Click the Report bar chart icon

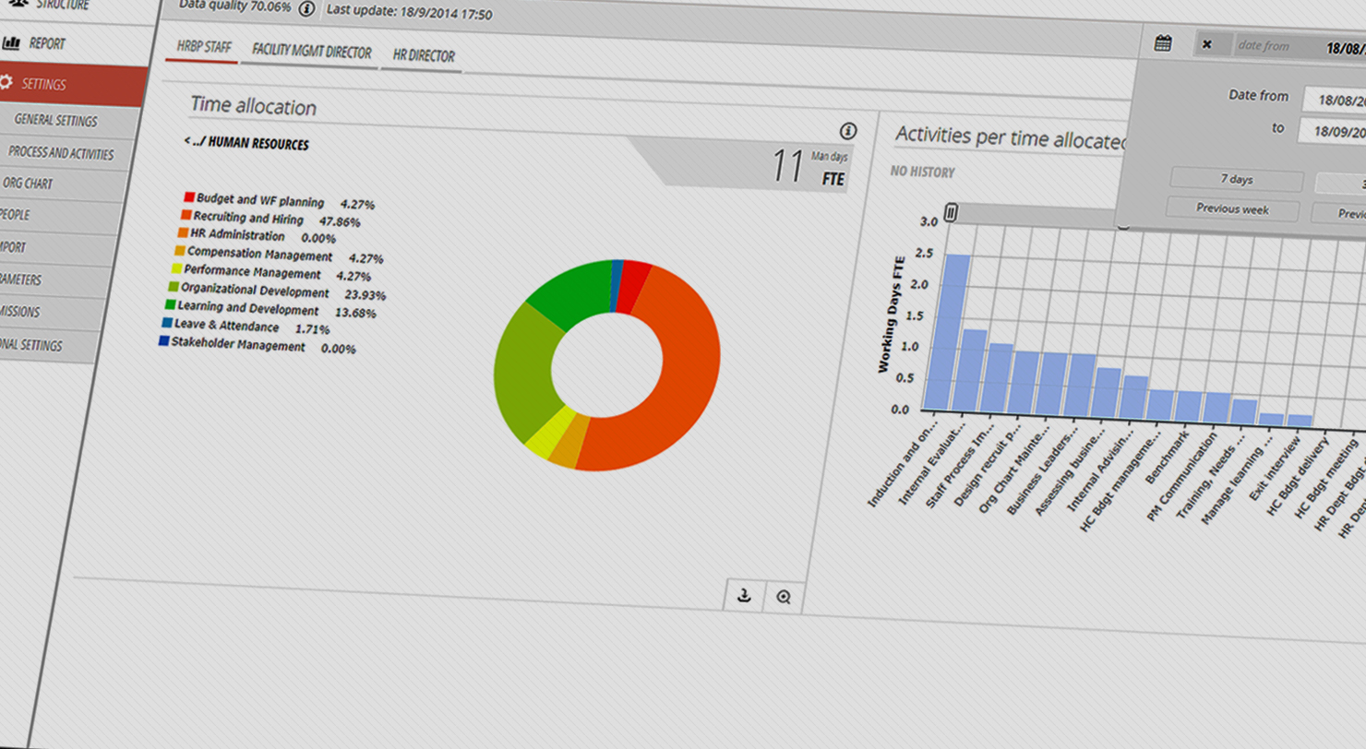pyautogui.click(x=11, y=42)
